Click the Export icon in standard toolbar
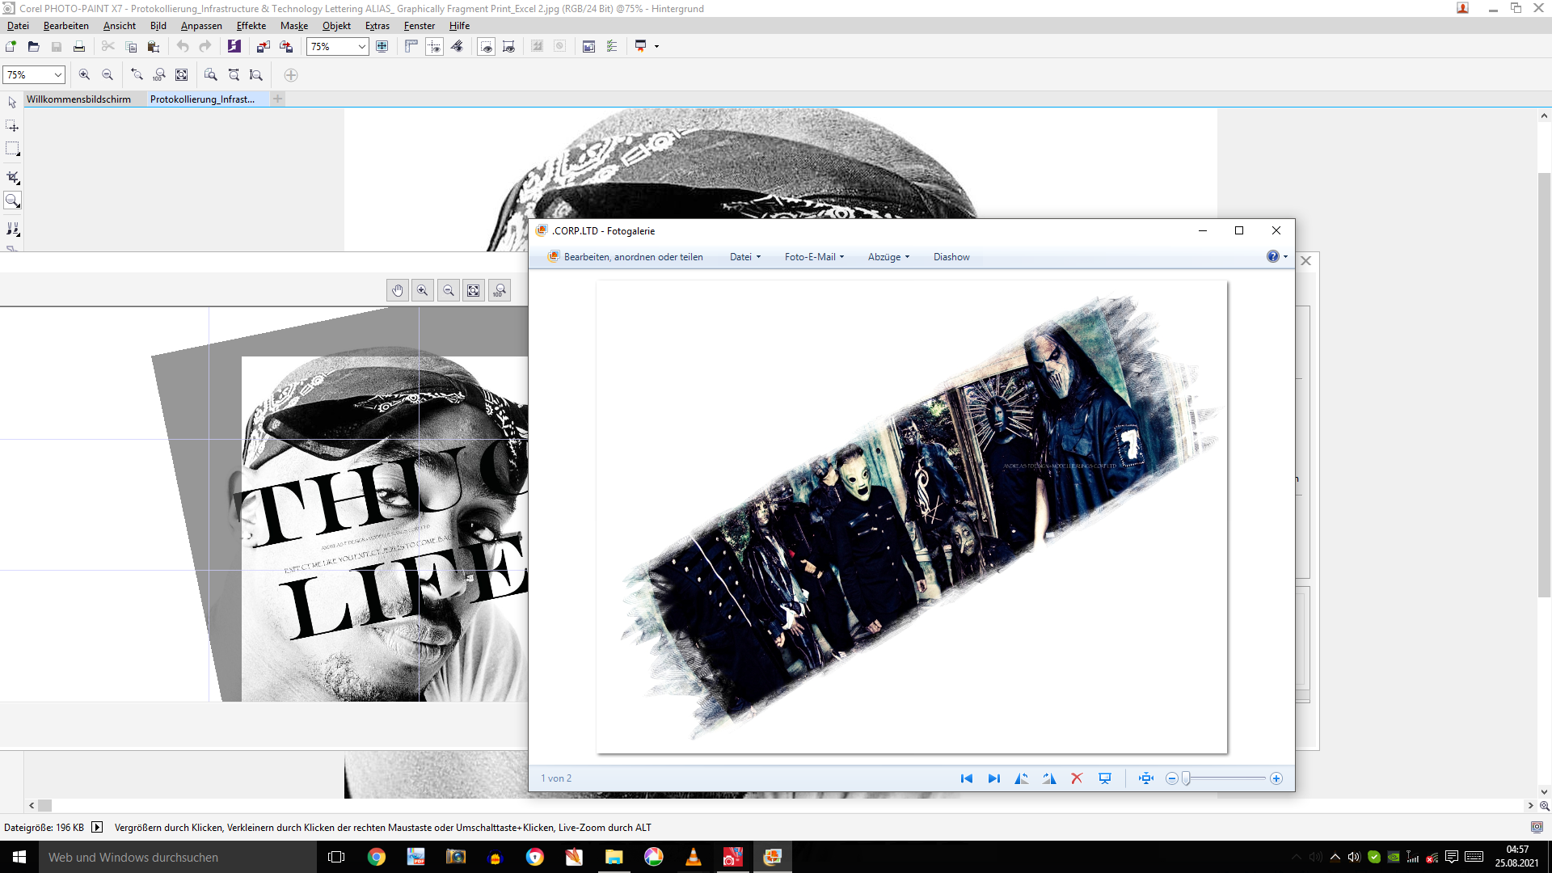The width and height of the screenshot is (1552, 873). click(286, 46)
